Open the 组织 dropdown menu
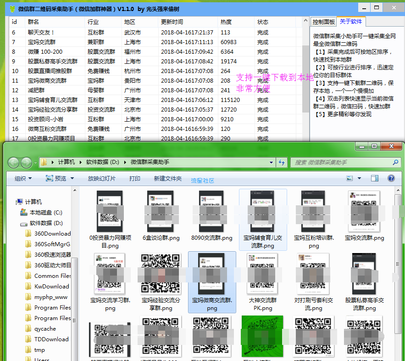This screenshot has height=361, width=405. (23, 178)
